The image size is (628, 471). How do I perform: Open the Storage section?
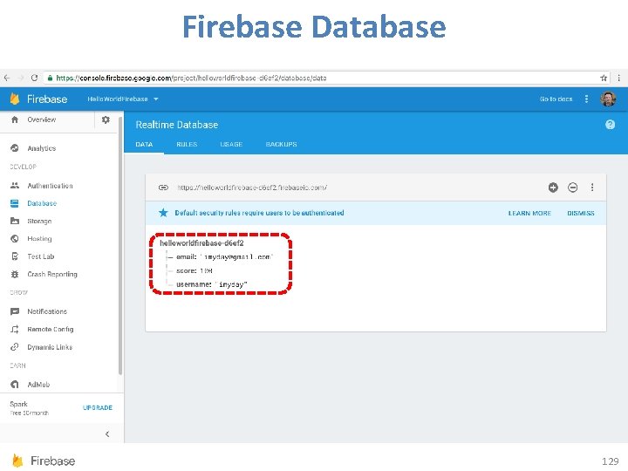click(x=39, y=221)
